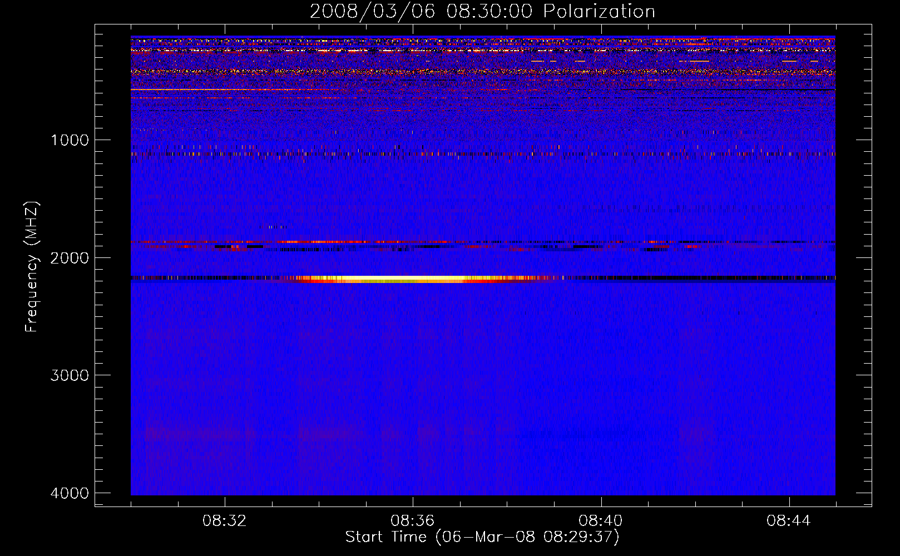Click the 4000 frequency tick label
Screen dimensions: 900x556
point(70,493)
